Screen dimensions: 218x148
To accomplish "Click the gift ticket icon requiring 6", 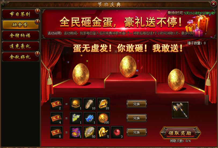I will click(57, 132).
